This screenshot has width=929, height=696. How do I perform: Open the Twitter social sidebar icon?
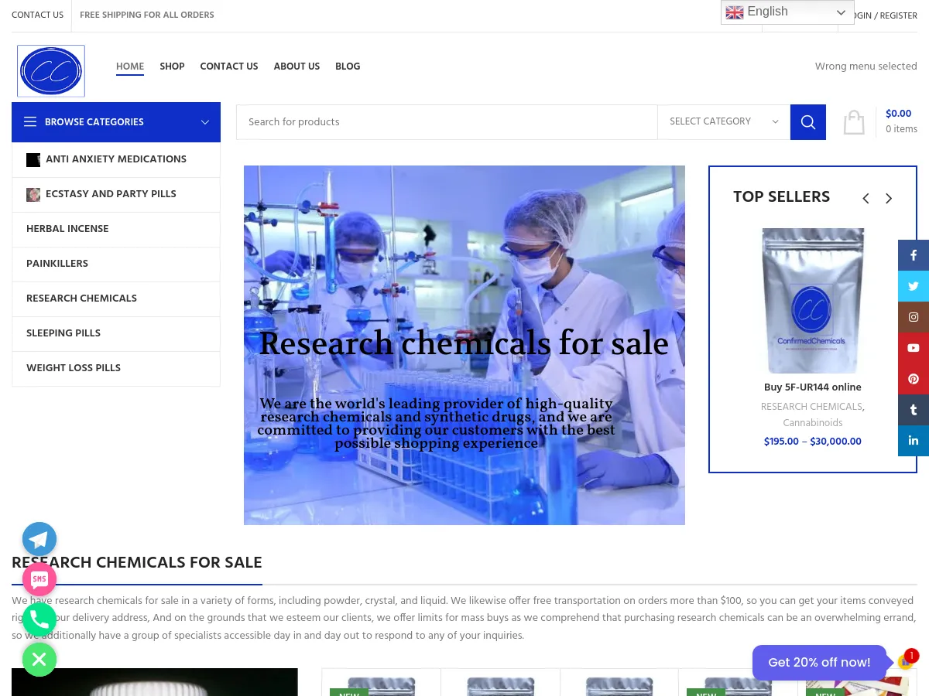pyautogui.click(x=914, y=286)
